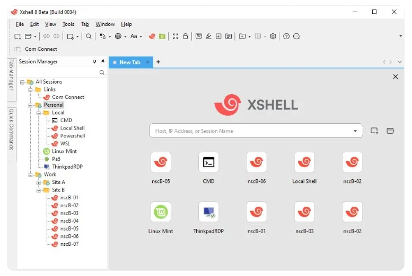Click the arrow-in-box toolbar icon right of highlight pen
The width and height of the screenshot is (412, 276).
coord(218,36)
